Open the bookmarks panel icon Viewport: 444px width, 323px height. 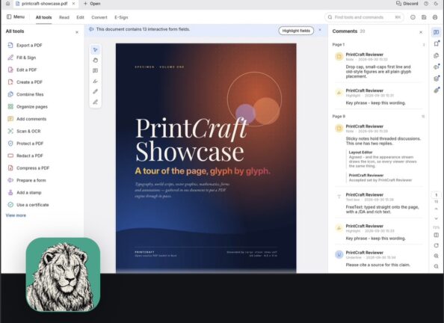437,43
